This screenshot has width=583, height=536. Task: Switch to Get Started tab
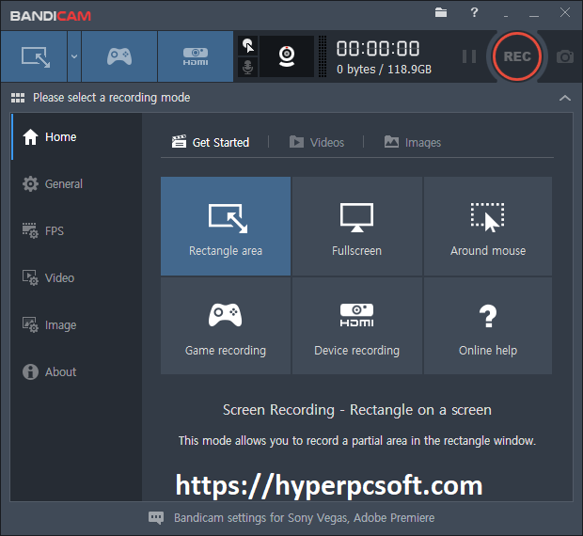[211, 142]
